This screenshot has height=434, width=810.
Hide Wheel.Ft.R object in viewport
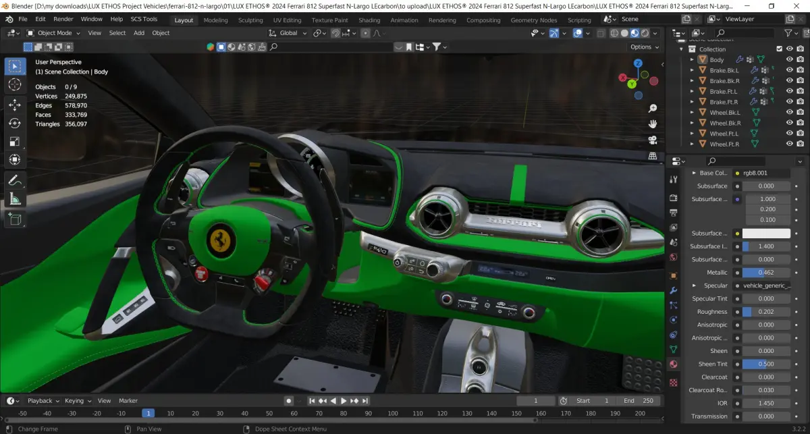(789, 144)
